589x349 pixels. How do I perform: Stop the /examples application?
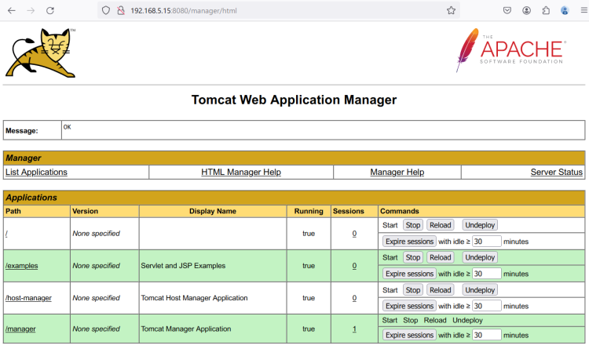click(413, 257)
